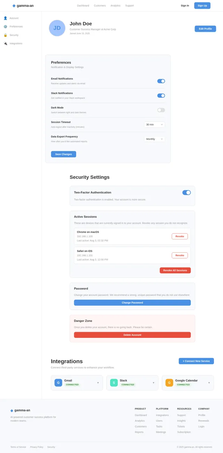Viewport: 223px width, 453px height.
Task: Turn off Slack Notifications switch
Action: tap(161, 96)
